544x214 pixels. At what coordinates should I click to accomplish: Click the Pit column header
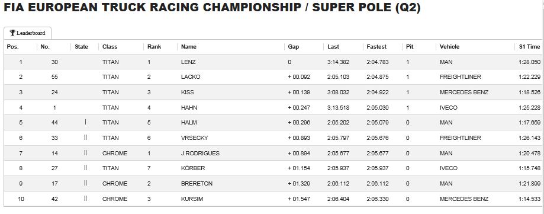[410, 47]
